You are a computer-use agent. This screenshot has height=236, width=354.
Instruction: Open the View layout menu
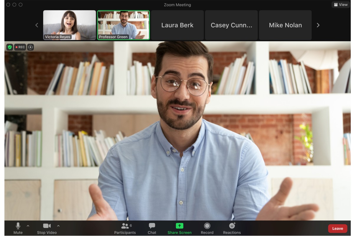(340, 4)
